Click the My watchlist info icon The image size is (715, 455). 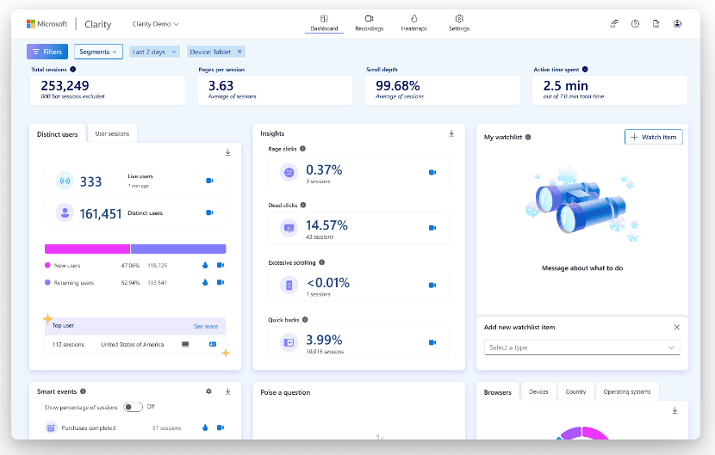(528, 137)
